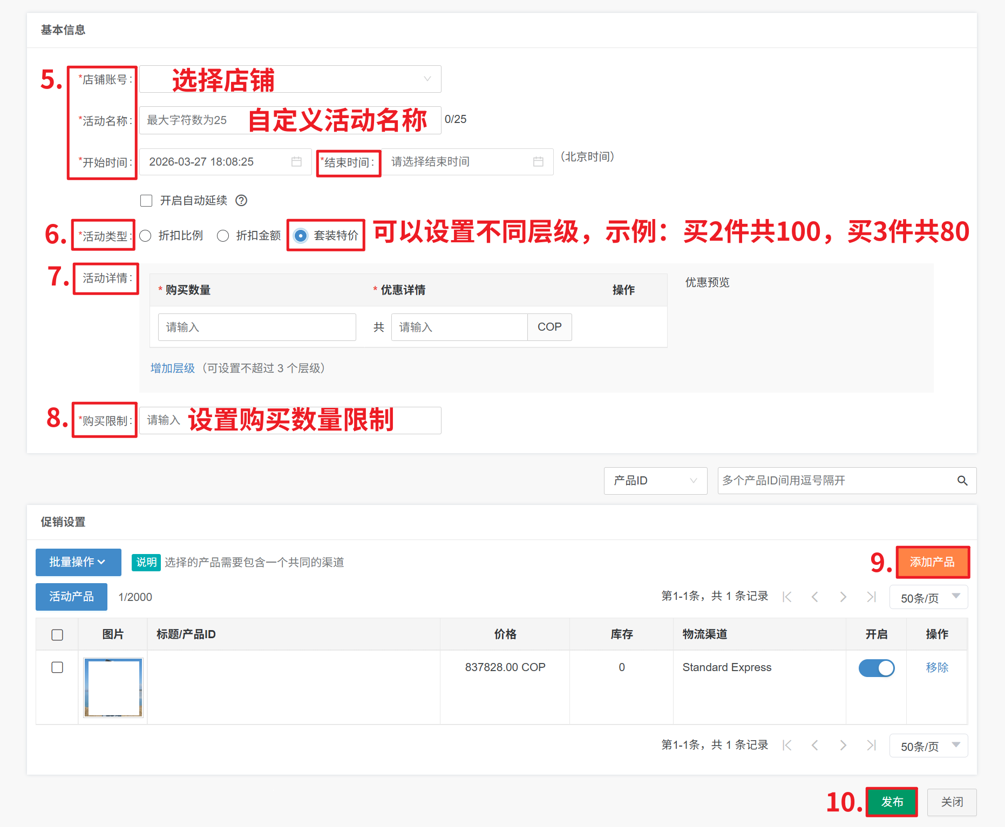The image size is (1005, 827).
Task: Click the start time calendar icon
Action: pyautogui.click(x=296, y=162)
